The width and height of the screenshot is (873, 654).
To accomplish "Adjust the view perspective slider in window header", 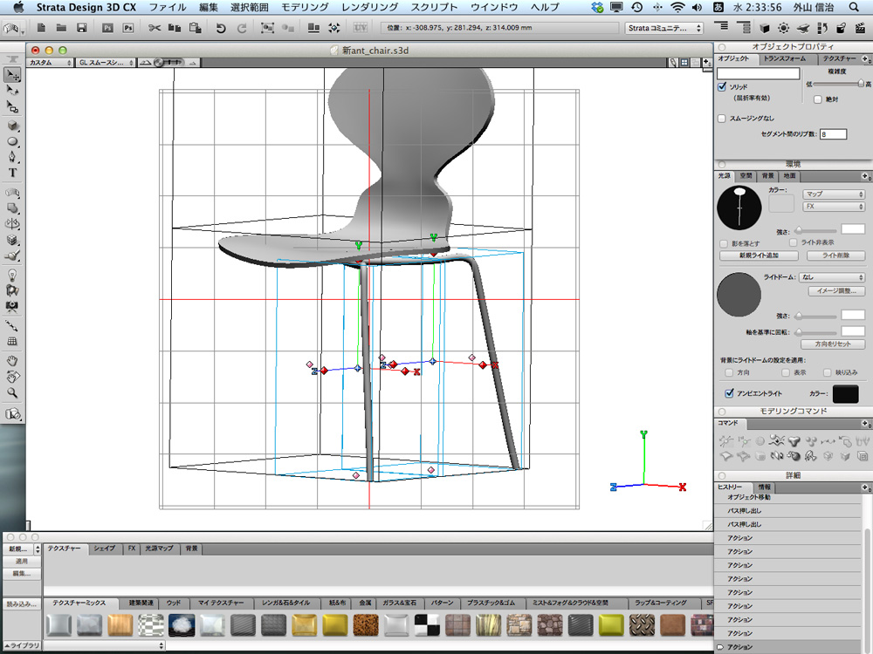I will [169, 62].
